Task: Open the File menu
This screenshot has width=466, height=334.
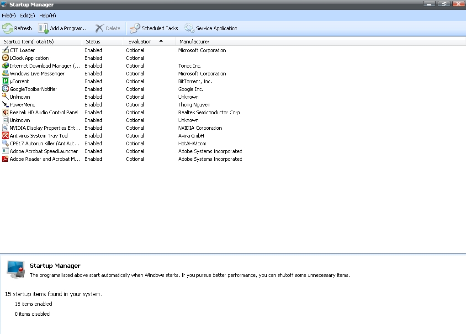Action: (x=9, y=16)
